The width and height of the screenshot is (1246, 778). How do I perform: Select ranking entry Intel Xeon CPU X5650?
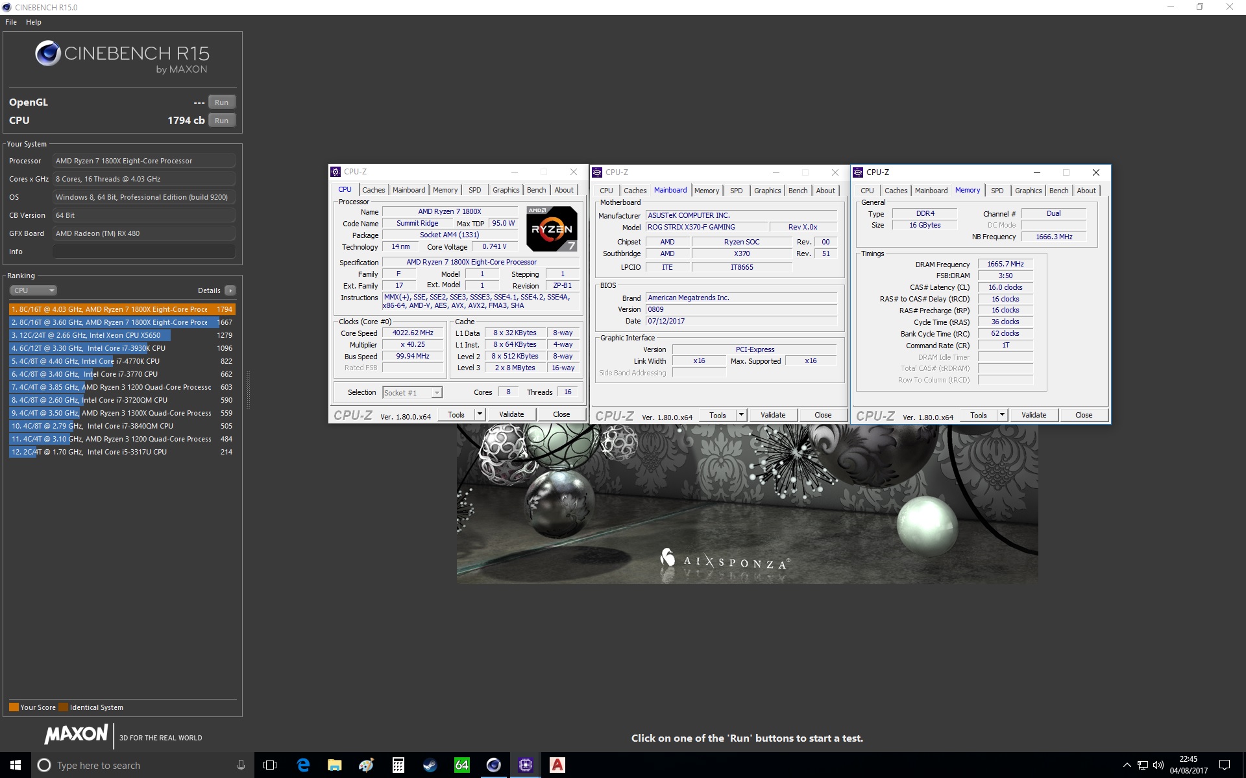pyautogui.click(x=122, y=335)
